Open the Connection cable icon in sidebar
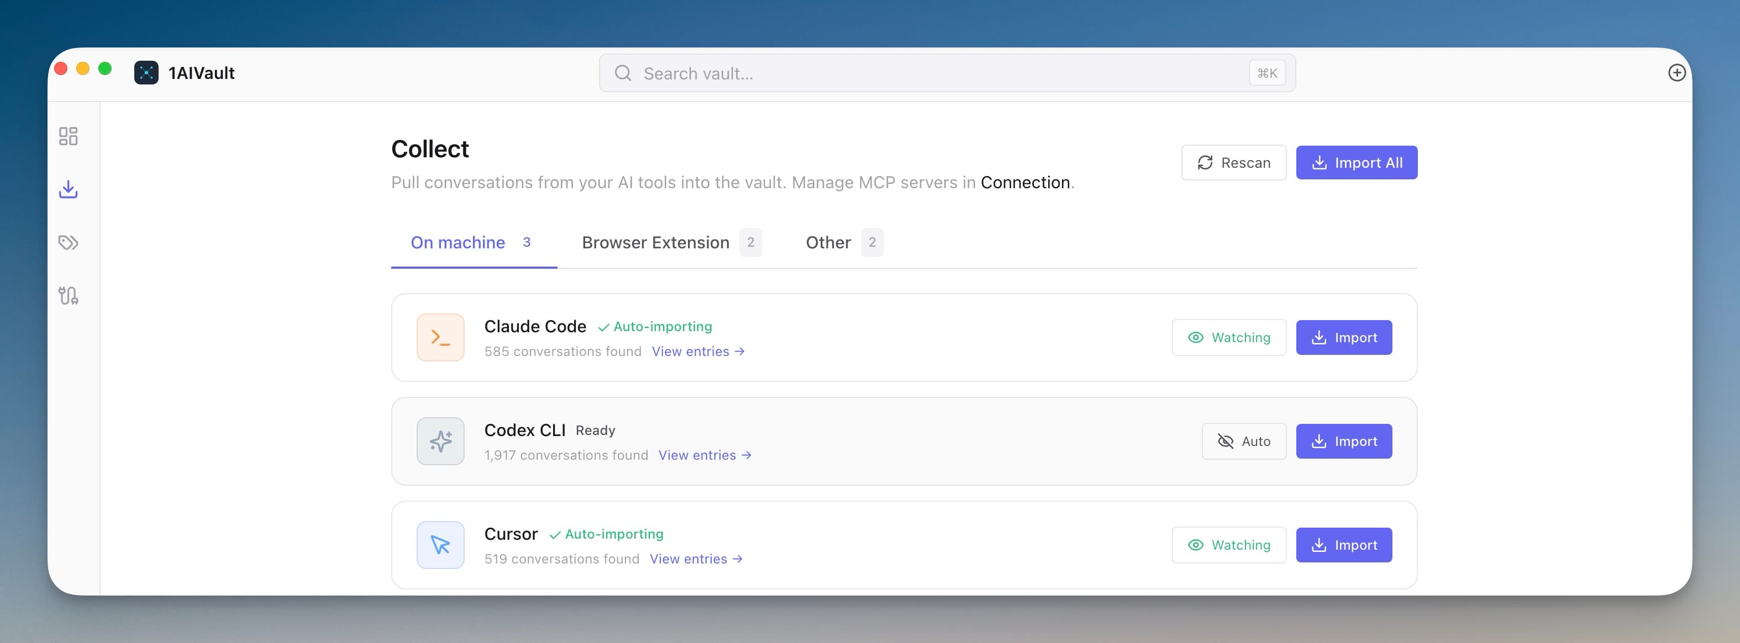This screenshot has width=1740, height=643. [68, 295]
